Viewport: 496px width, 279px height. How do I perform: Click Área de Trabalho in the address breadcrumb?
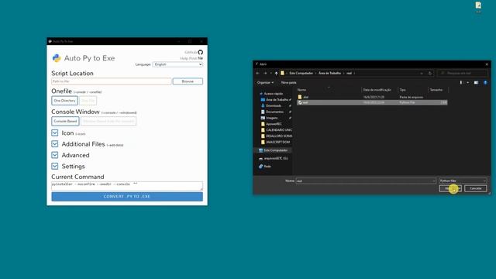[x=329, y=73]
